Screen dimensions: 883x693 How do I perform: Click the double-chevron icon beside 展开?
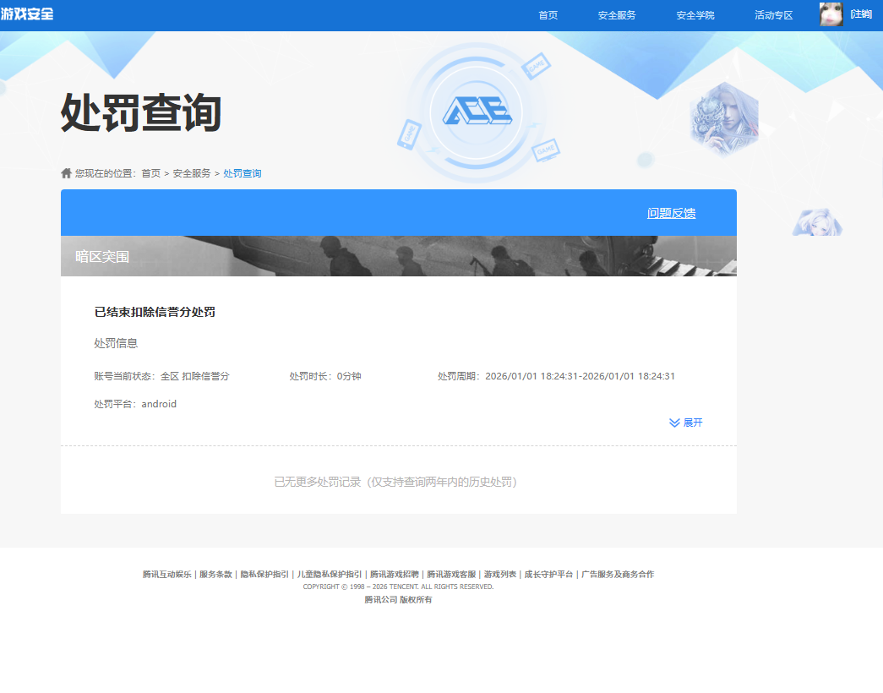point(673,423)
